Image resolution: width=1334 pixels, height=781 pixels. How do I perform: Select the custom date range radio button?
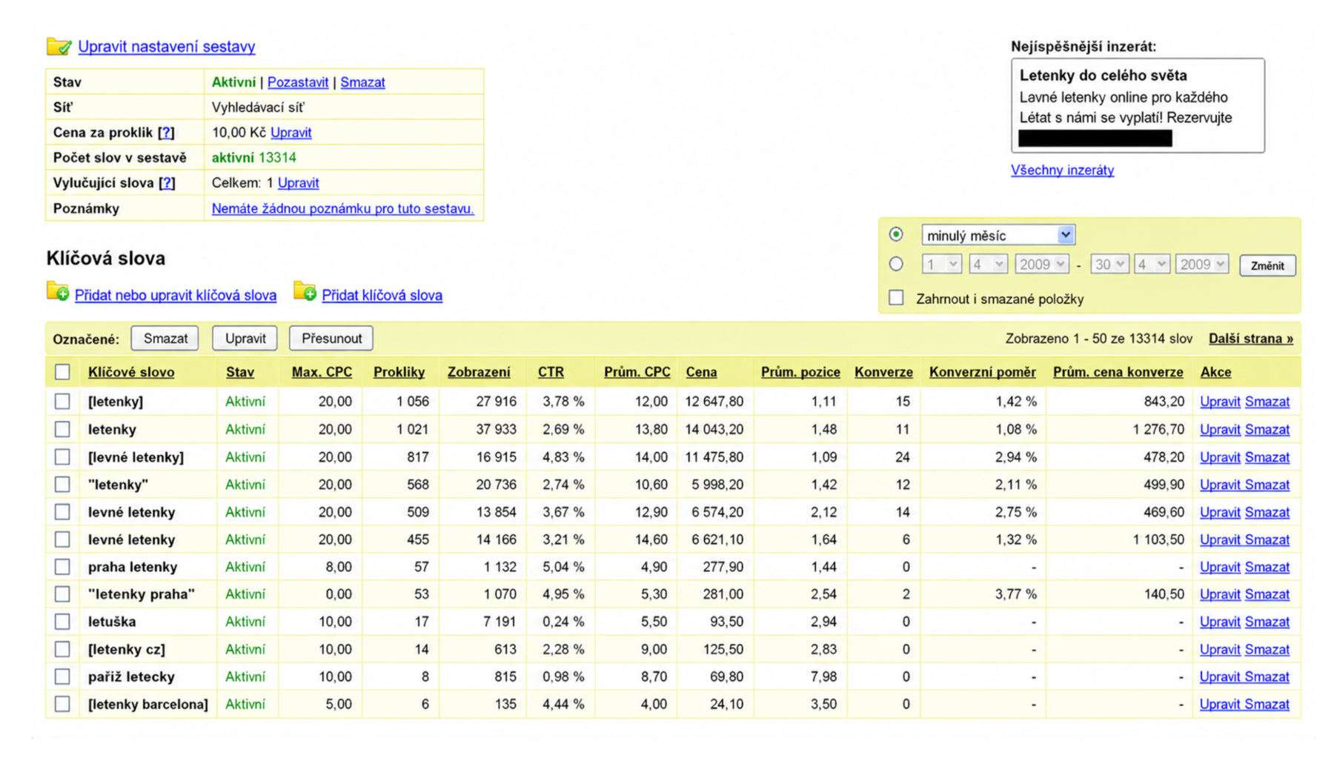[x=896, y=264]
